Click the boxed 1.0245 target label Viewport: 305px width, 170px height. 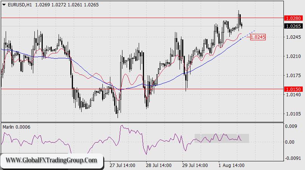(x=258, y=37)
